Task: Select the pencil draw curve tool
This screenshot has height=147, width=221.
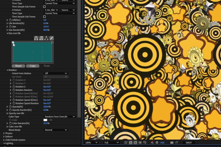Action: [x=52, y=38]
